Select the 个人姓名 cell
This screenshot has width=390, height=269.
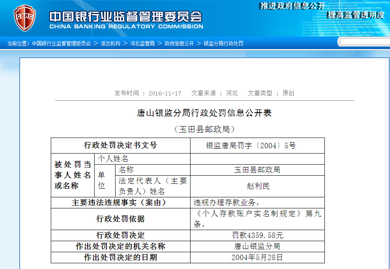point(142,159)
